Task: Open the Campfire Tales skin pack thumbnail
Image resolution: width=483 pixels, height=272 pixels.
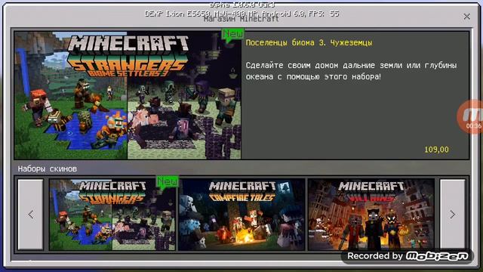Action: tap(241, 215)
